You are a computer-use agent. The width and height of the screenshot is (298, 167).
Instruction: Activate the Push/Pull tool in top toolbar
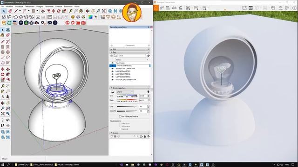(43, 11)
